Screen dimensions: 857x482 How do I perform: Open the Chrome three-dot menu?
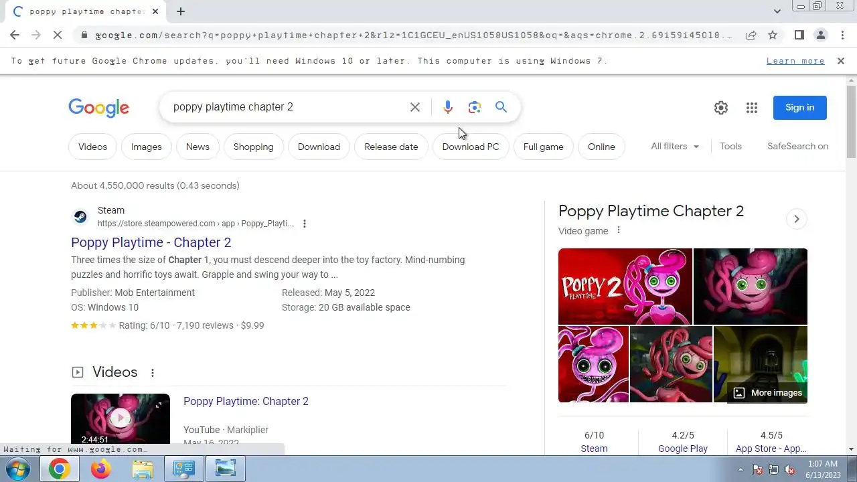coord(842,35)
